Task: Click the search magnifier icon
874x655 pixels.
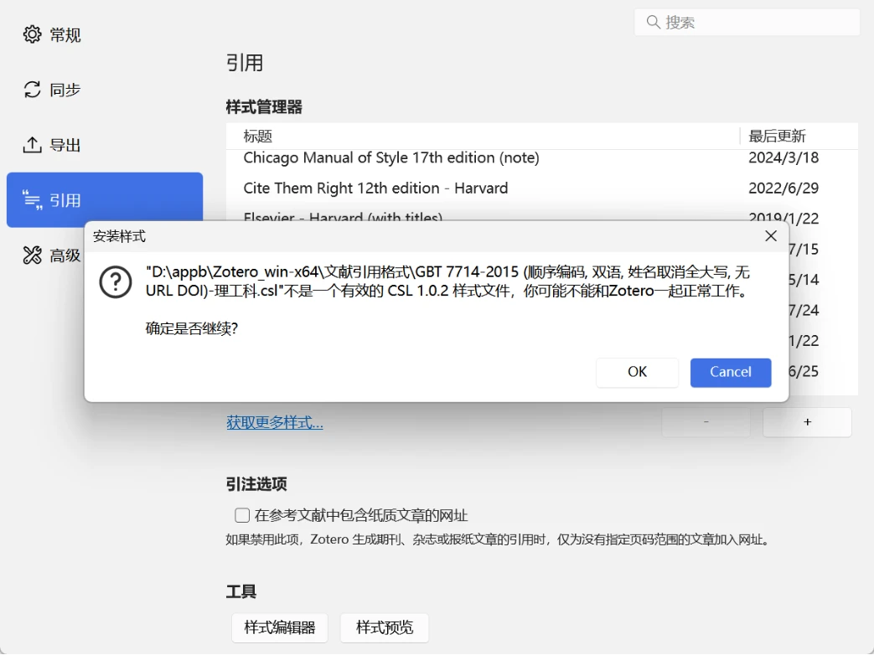Action: pos(653,23)
